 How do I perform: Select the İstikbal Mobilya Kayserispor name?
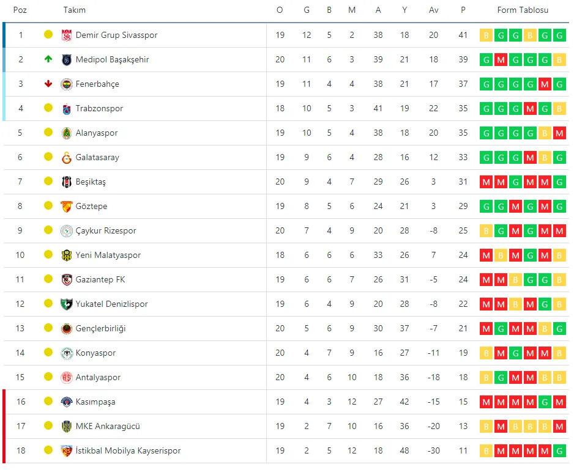pos(128,451)
